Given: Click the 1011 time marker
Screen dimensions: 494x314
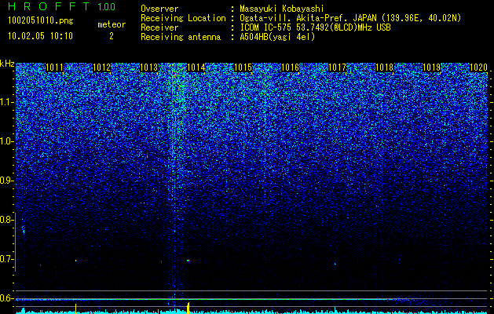Looking at the screenshot, I should tap(54, 68).
